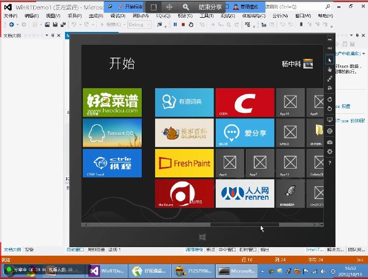Open the 文件(F) menu
Viewport: 368px width, 279px height.
[10, 16]
